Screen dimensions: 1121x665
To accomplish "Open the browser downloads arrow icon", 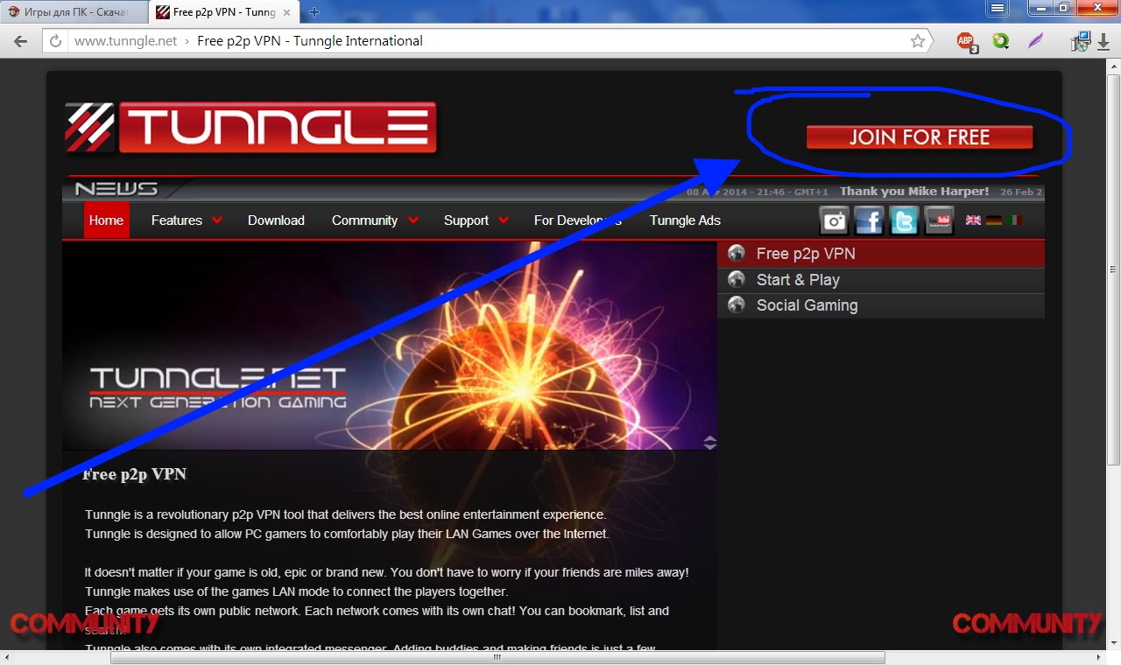I will [x=1103, y=42].
